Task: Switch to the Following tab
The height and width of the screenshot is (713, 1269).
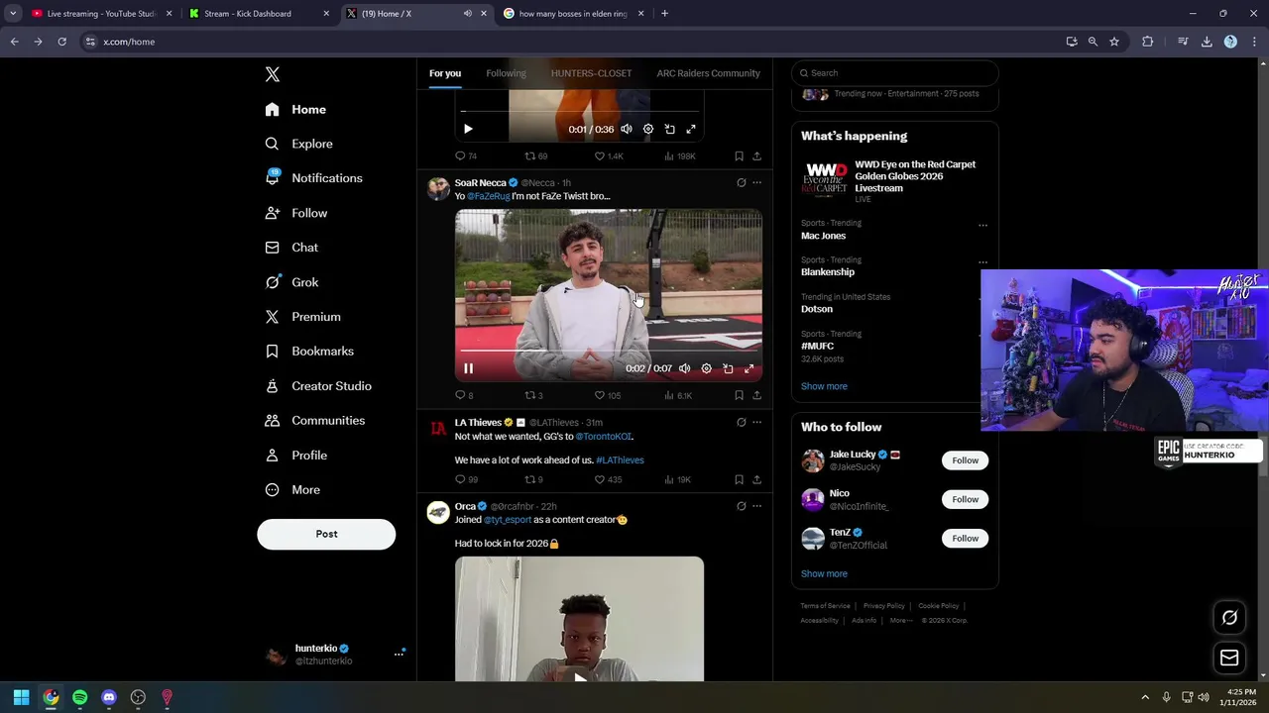Action: (x=506, y=73)
